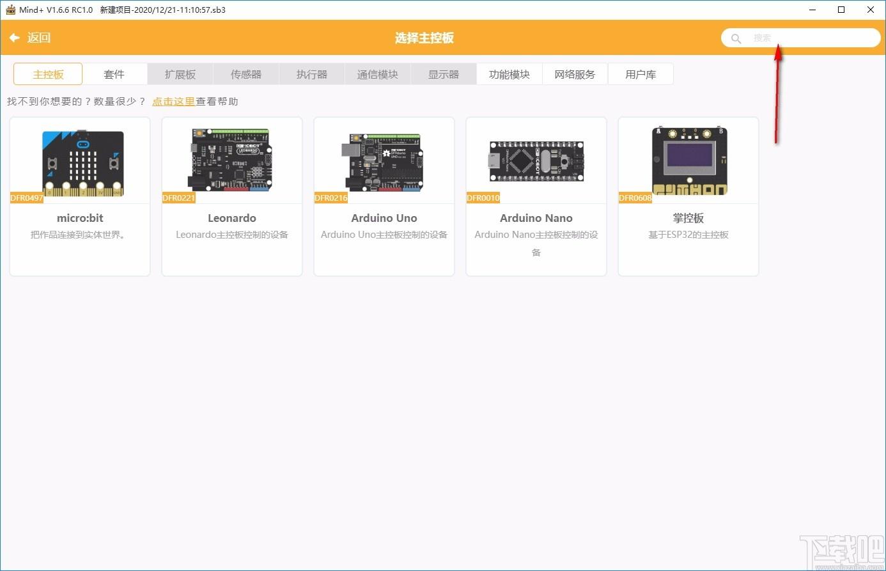Click the micro:bit title text
This screenshot has height=571, width=886.
coord(80,218)
